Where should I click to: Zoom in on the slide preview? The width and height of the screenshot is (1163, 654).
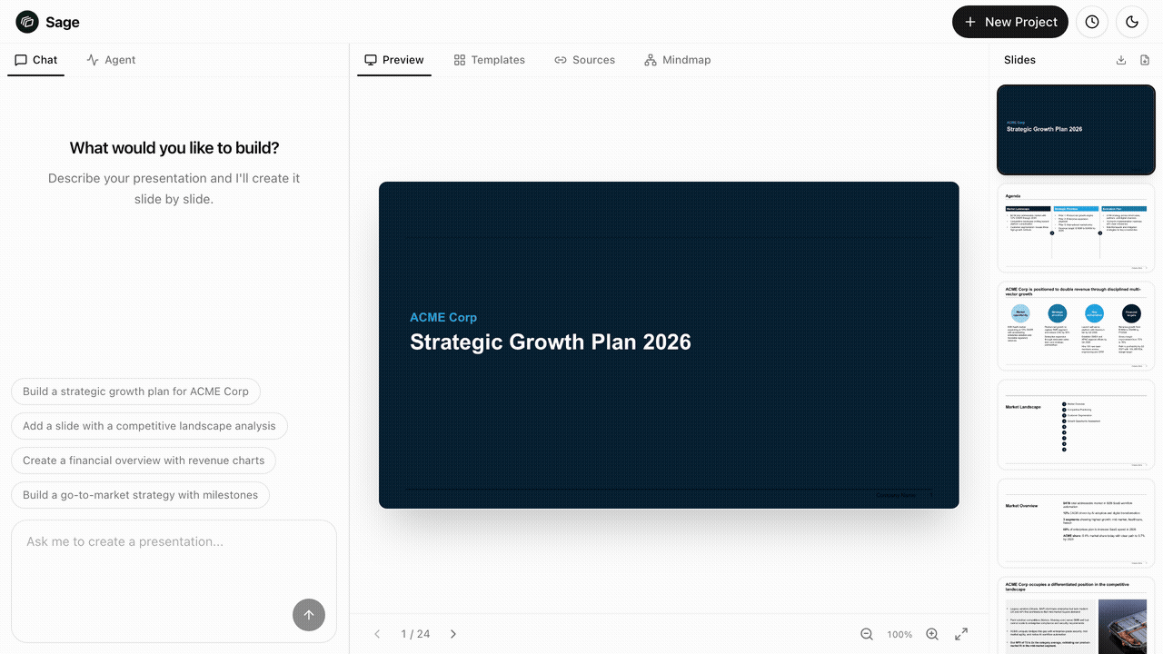tap(932, 634)
